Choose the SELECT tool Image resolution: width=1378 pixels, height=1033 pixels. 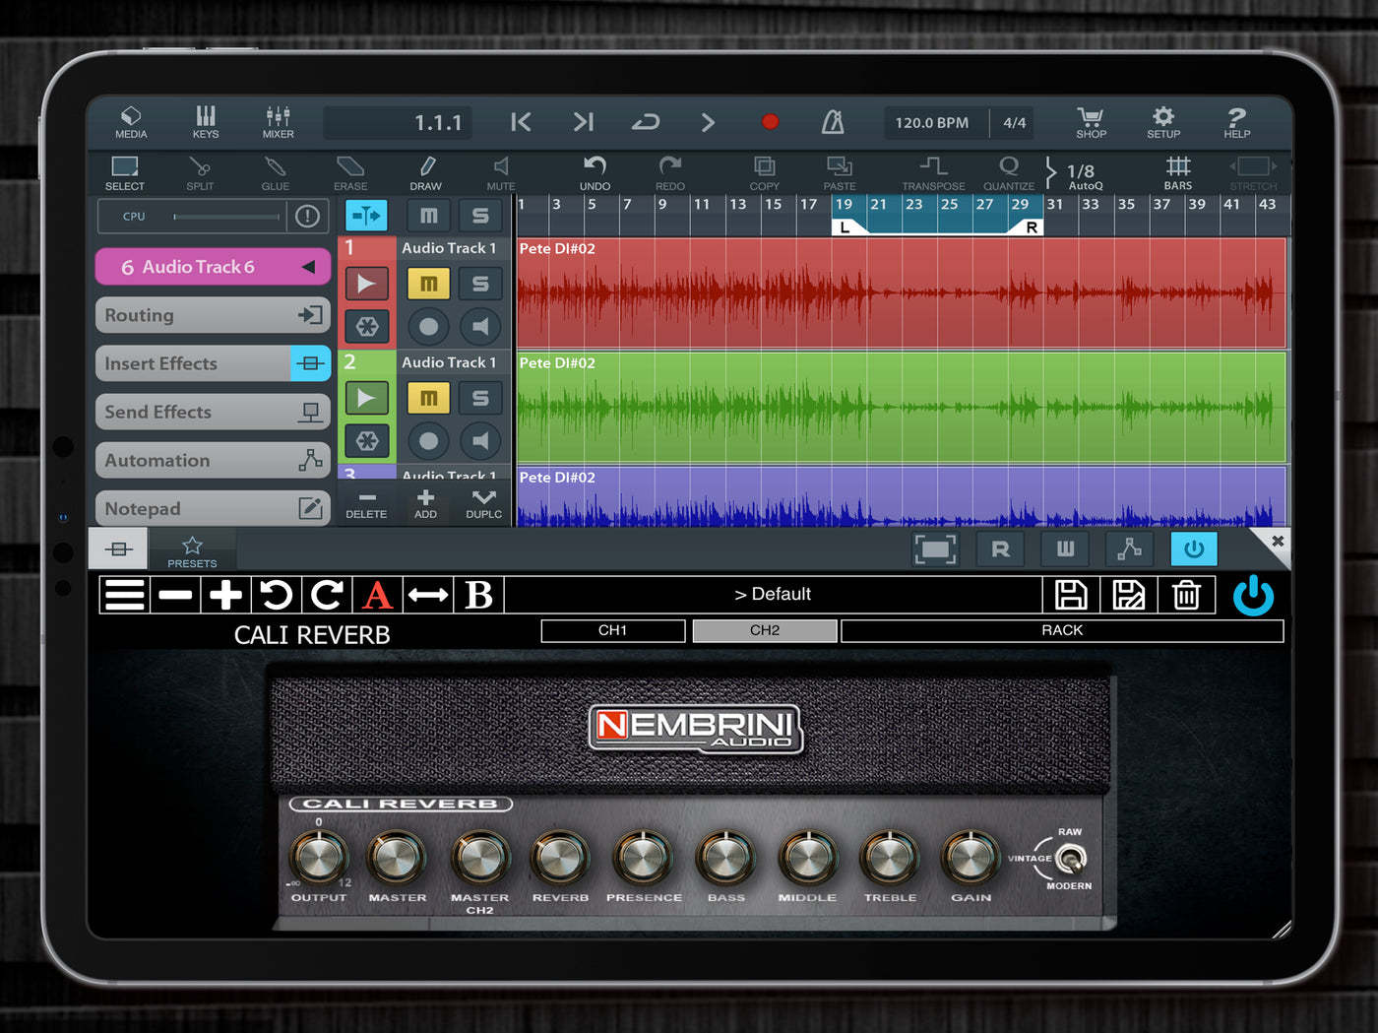(x=125, y=173)
